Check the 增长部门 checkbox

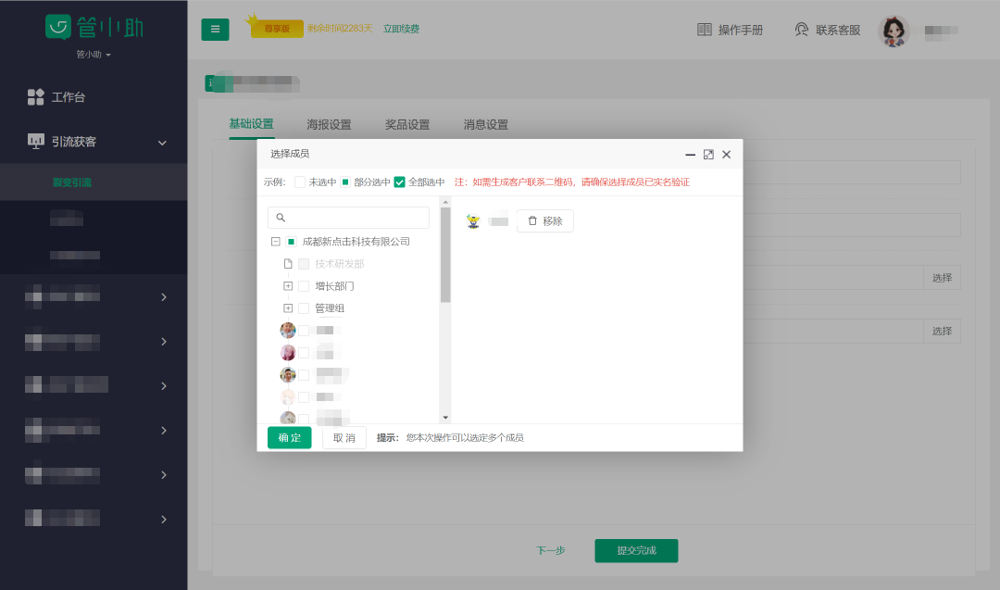click(304, 286)
